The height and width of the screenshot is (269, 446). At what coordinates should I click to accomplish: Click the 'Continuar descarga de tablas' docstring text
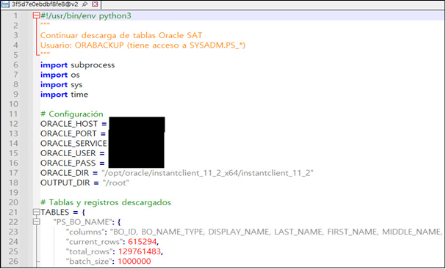click(98, 35)
